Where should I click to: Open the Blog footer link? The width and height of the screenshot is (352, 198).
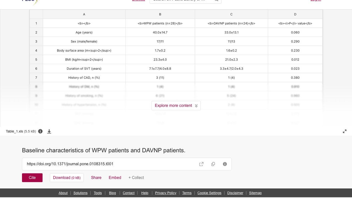point(112,193)
